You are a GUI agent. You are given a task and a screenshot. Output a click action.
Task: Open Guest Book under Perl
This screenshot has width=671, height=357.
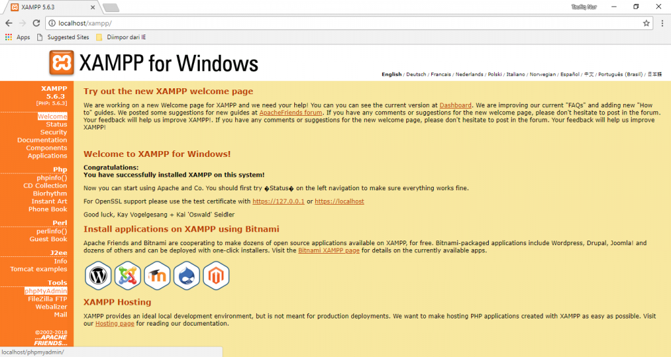tap(48, 239)
